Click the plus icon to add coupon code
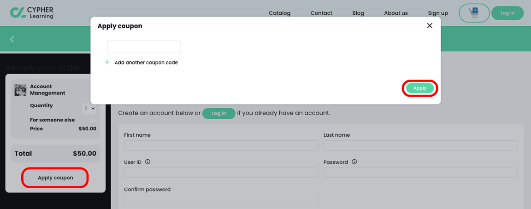This screenshot has width=531, height=209. point(107,62)
